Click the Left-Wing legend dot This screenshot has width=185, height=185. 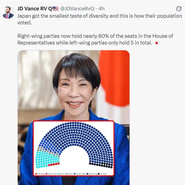click(x=36, y=174)
